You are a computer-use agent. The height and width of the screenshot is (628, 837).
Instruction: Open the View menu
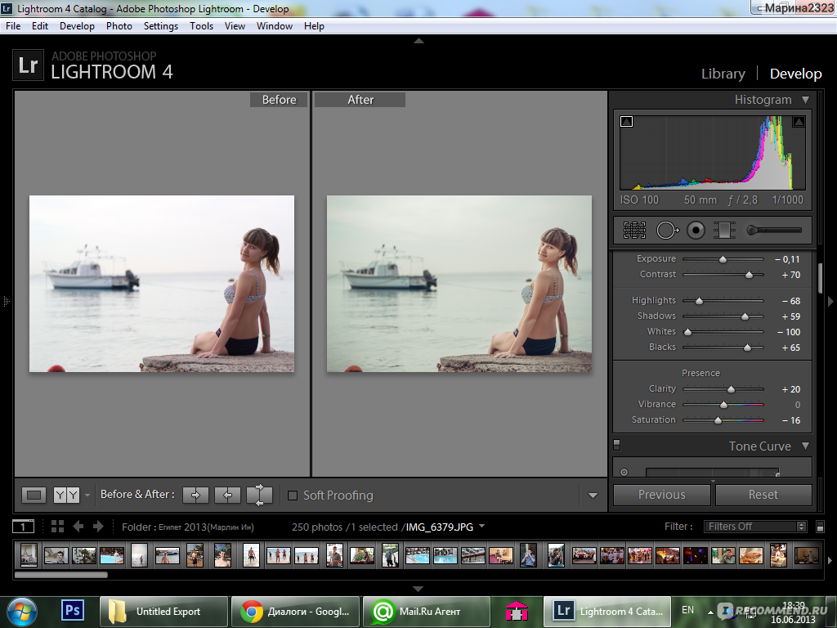click(235, 25)
